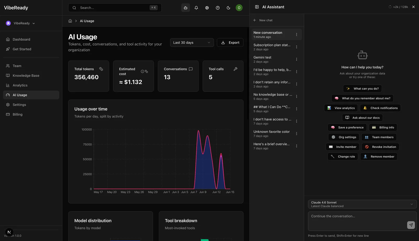Toggle dark mode moon icon

click(x=228, y=8)
